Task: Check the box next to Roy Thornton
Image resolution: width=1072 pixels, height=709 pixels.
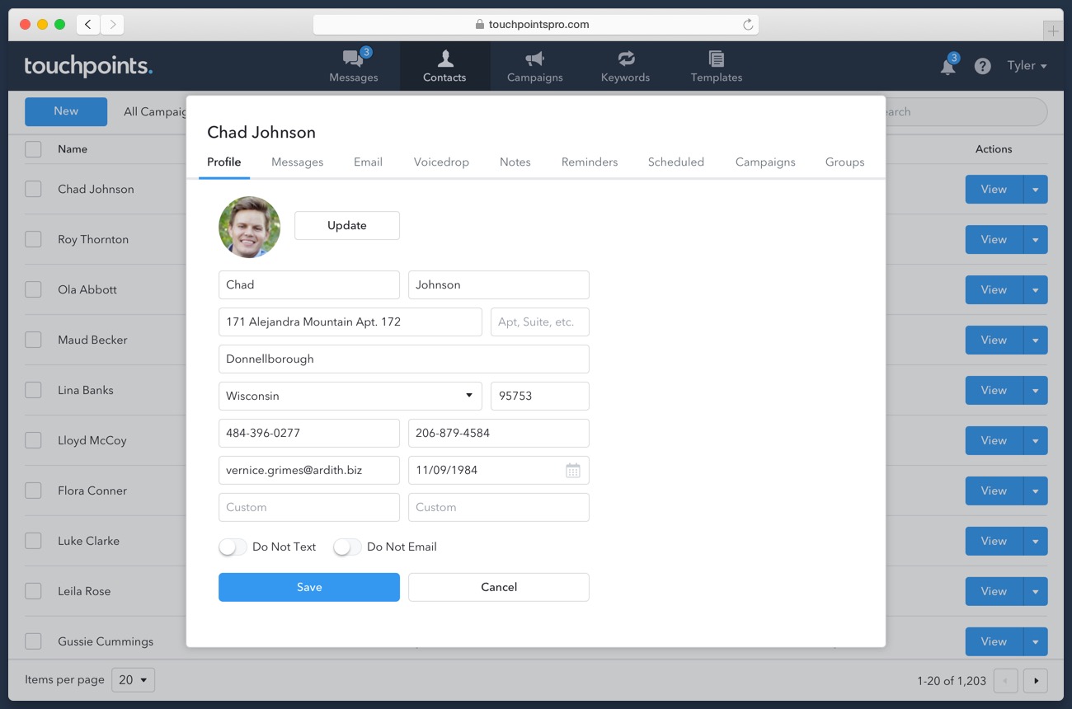Action: pos(33,239)
